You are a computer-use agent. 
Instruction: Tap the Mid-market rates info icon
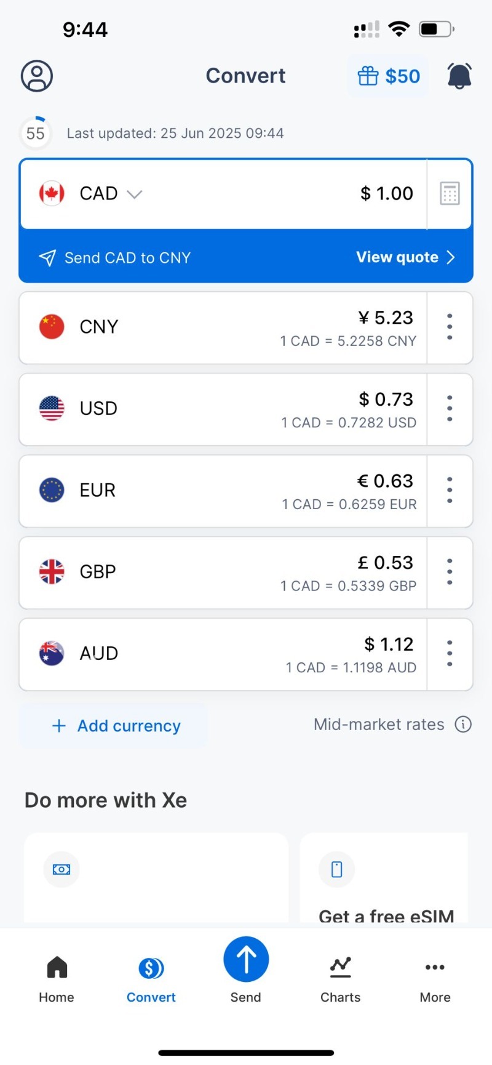click(x=463, y=725)
